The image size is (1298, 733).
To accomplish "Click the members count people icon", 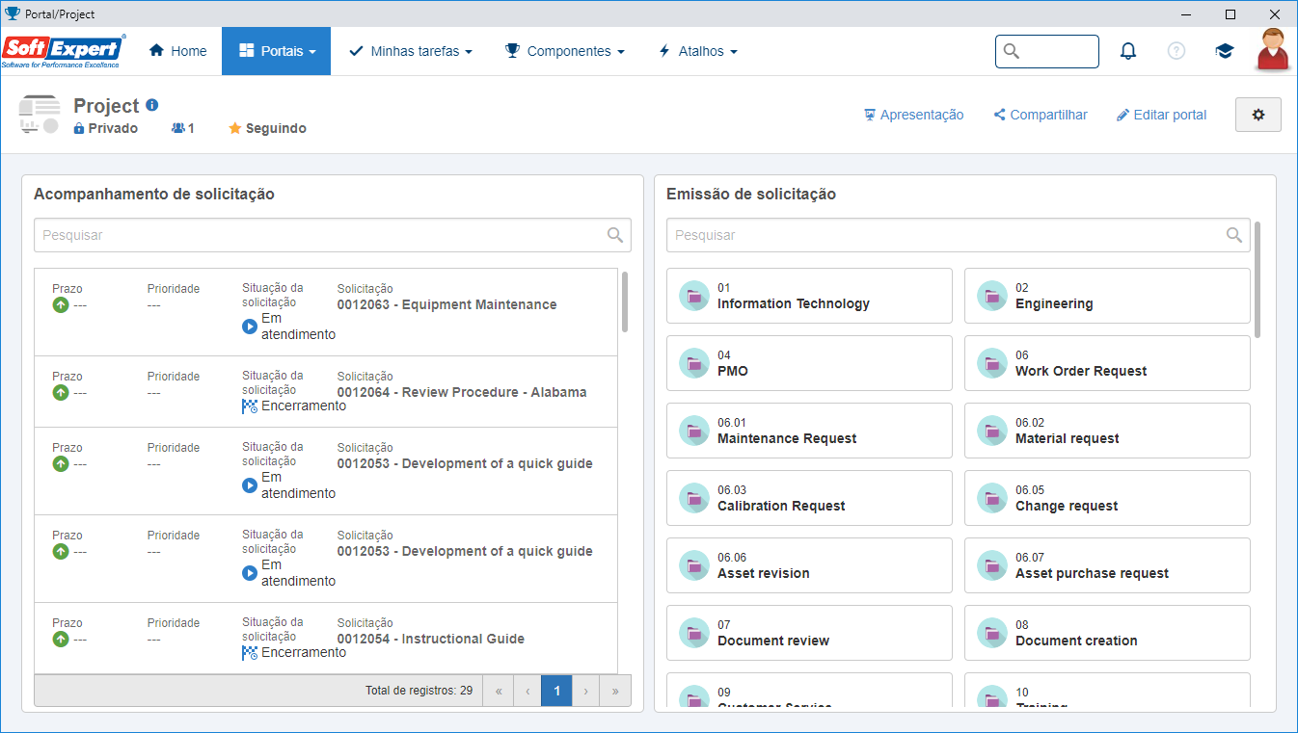I will tap(178, 128).
